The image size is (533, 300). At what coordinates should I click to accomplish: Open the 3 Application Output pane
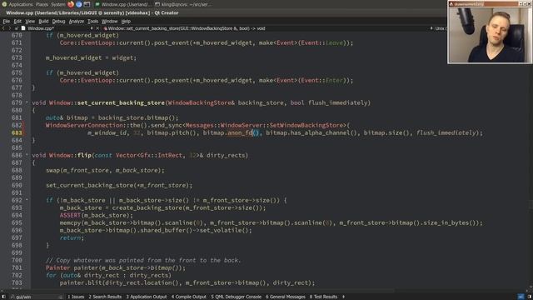click(x=147, y=297)
